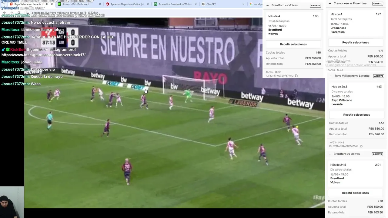The image size is (388, 218).
Task: Close the Stream - Kick Dashboard tab
Action: coord(100,4)
